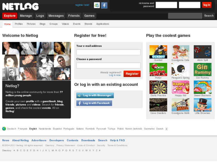Open the Explore main tab
Viewport: 217px width, 162px height.
coord(10,16)
